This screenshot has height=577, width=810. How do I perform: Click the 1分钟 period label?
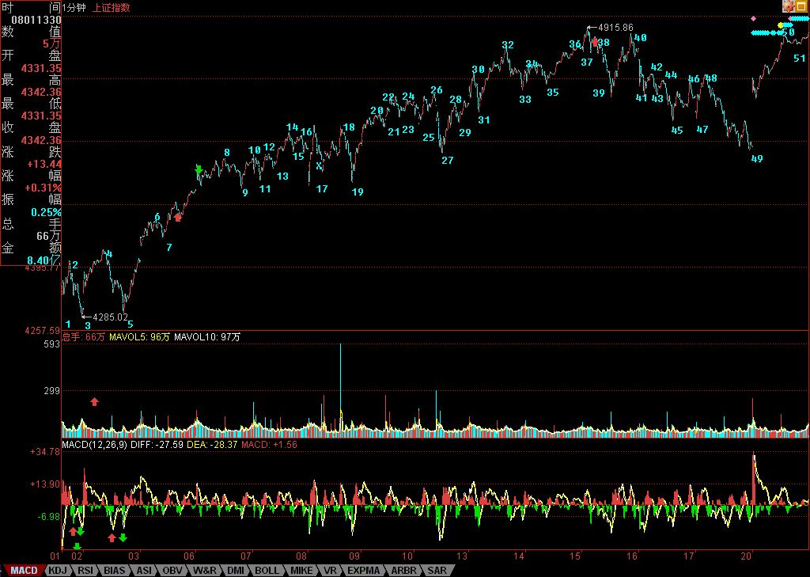click(x=75, y=7)
